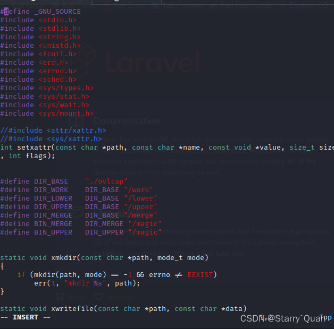Click the 'int setxattr(' declaration line
Viewport: 334px width, 329px height.
click(167, 148)
